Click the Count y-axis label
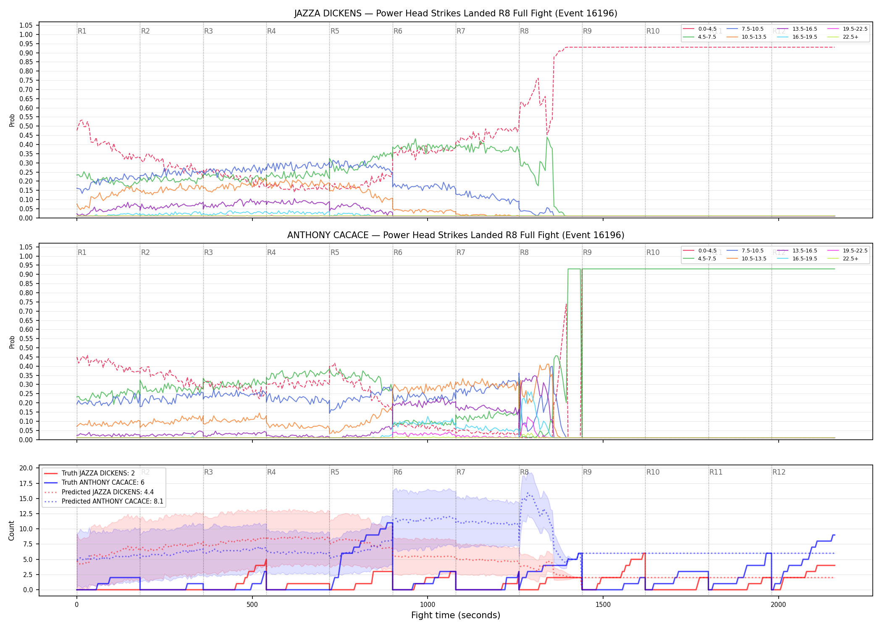The width and height of the screenshot is (882, 630). tap(11, 530)
